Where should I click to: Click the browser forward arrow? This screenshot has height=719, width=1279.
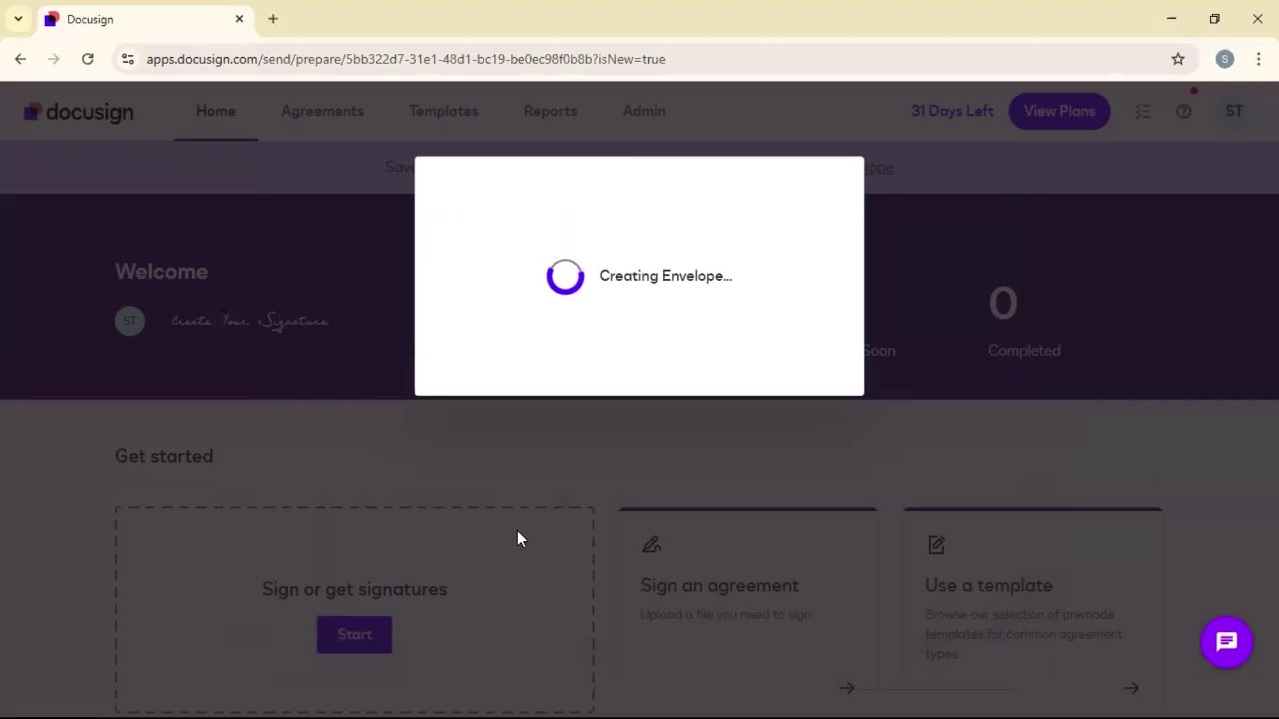pyautogui.click(x=54, y=59)
